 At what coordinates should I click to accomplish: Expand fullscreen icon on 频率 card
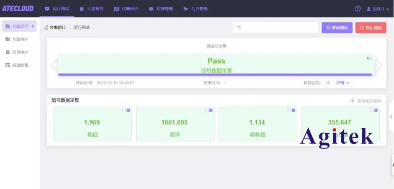click(x=206, y=110)
